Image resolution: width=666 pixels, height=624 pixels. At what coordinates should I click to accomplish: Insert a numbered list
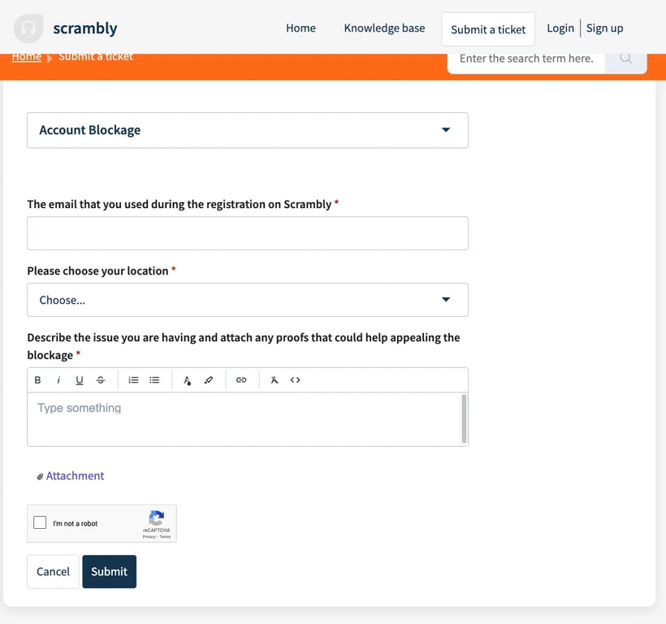pos(134,380)
